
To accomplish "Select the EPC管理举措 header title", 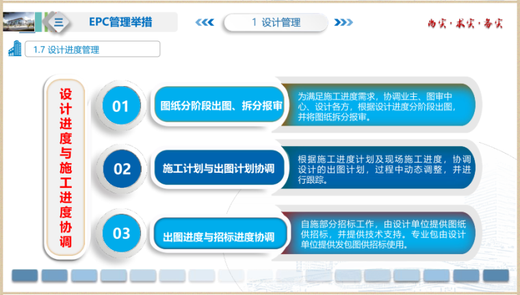I will (121, 22).
